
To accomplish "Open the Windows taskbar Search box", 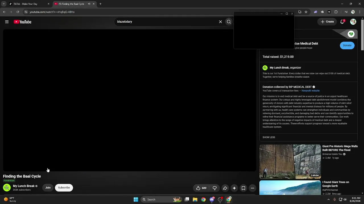I will [162, 199].
